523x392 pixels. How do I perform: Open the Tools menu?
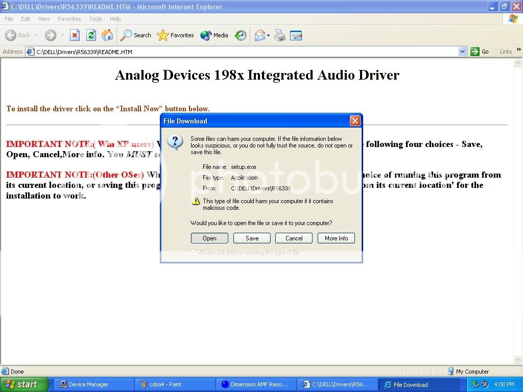[96, 19]
